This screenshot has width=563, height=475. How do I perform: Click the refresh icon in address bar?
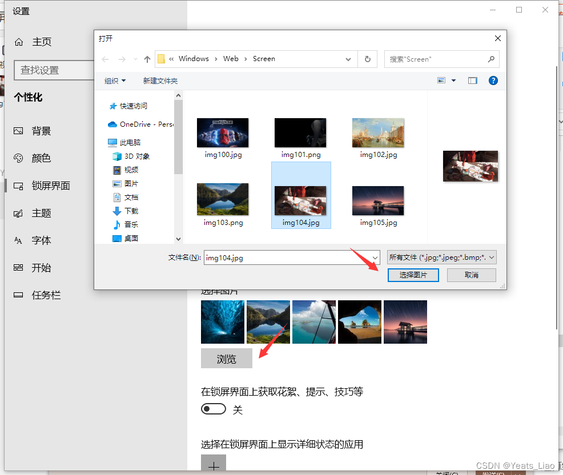click(x=367, y=59)
